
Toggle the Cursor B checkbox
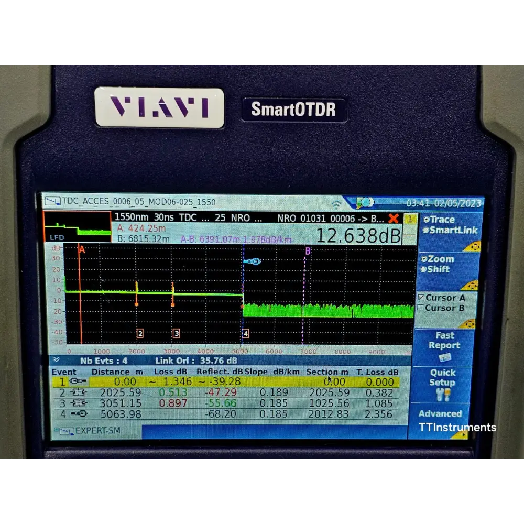tap(421, 307)
